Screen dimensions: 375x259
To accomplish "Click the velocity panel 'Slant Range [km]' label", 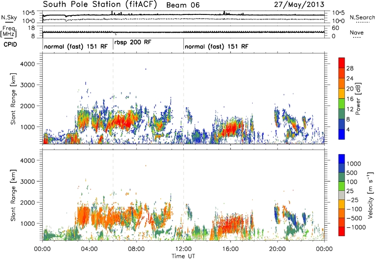I will tap(13, 195).
